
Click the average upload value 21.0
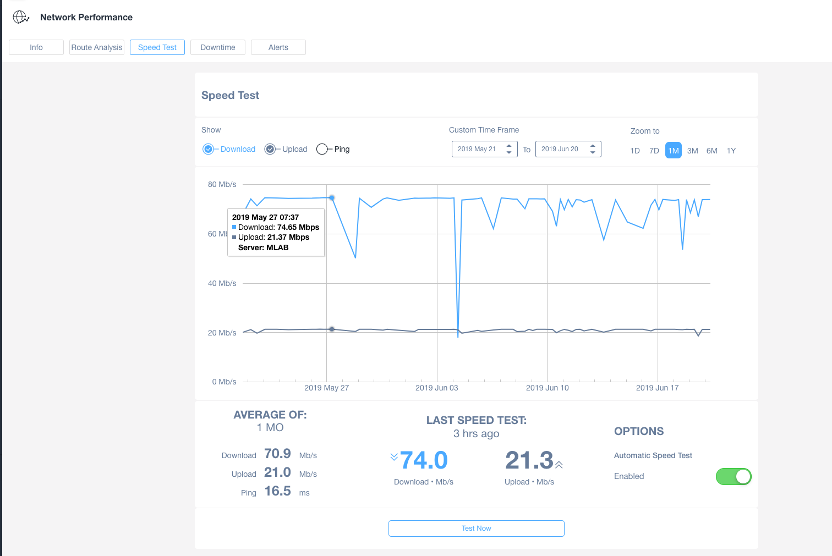[x=277, y=472]
